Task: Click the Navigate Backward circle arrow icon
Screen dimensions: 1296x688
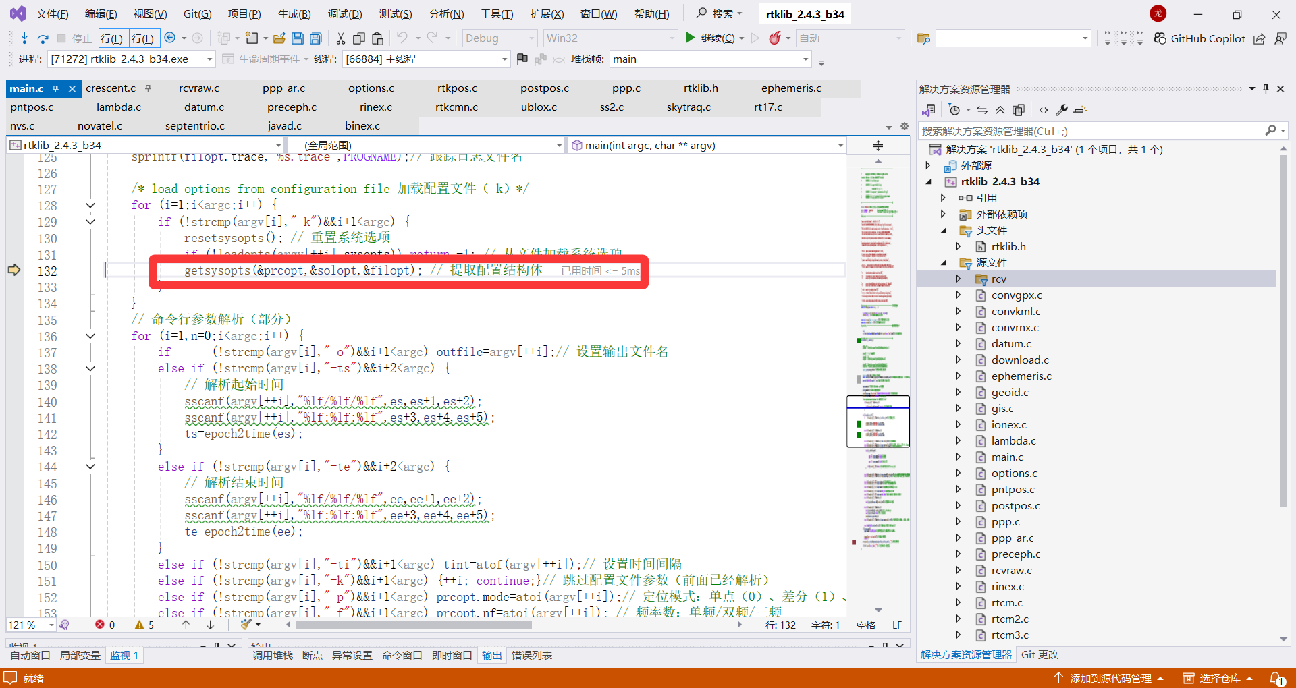Action: pyautogui.click(x=170, y=38)
